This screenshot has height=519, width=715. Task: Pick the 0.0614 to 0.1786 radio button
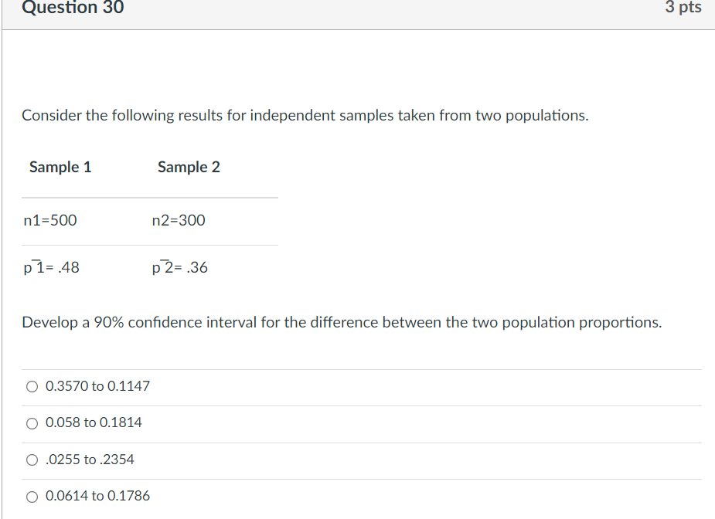32,497
